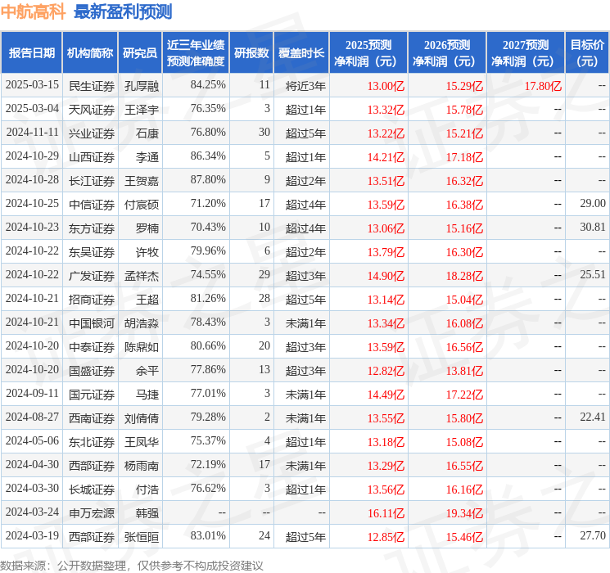
Task: Select the 中国银河 institution cell
Action: point(92,323)
